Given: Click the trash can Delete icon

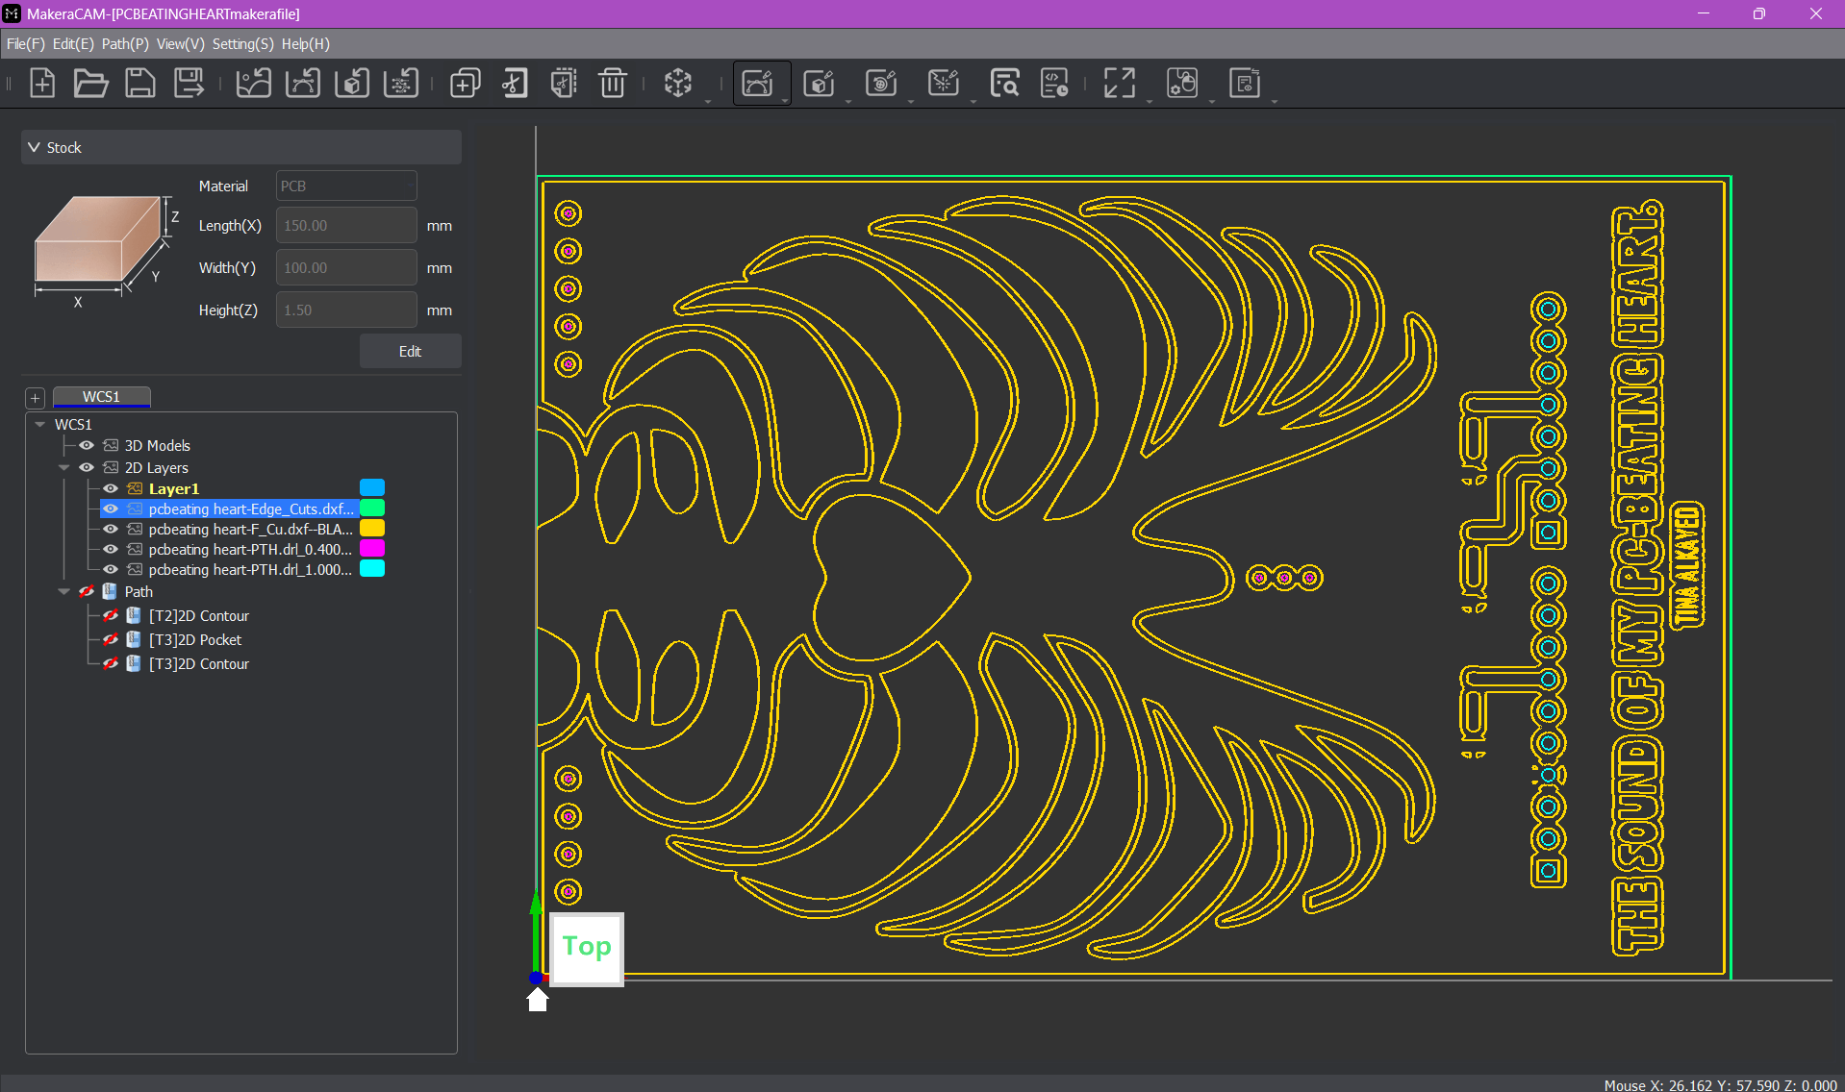Looking at the screenshot, I should pyautogui.click(x=612, y=84).
